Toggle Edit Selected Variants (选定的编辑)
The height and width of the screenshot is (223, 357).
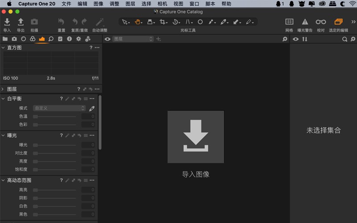[x=338, y=22]
